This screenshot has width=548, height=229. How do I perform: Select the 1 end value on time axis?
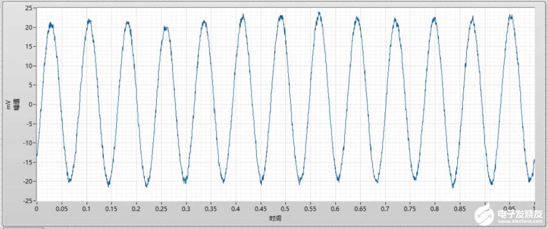click(x=534, y=209)
